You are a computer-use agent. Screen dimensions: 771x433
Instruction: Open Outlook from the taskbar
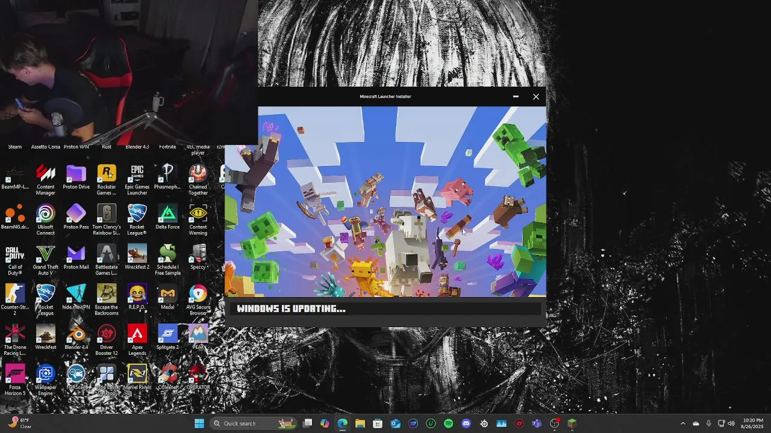tap(395, 423)
